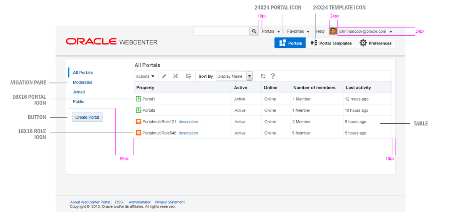Screen dimensions: 463x224
Task: Click the green Portal1 grid icon
Action: click(139, 99)
